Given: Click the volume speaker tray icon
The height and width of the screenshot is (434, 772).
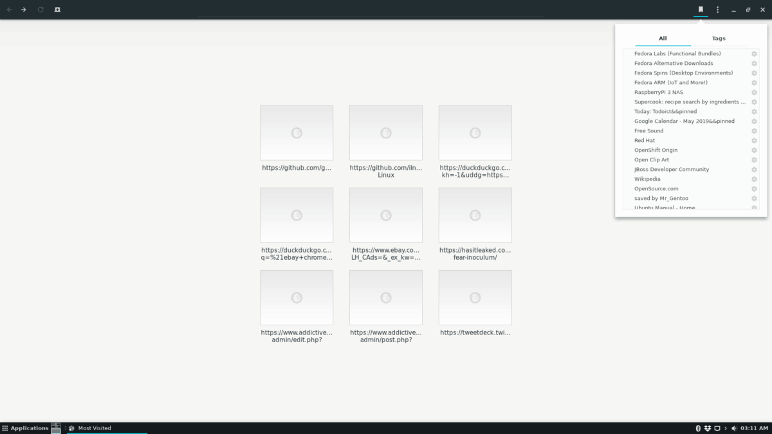Looking at the screenshot, I should click(x=734, y=428).
